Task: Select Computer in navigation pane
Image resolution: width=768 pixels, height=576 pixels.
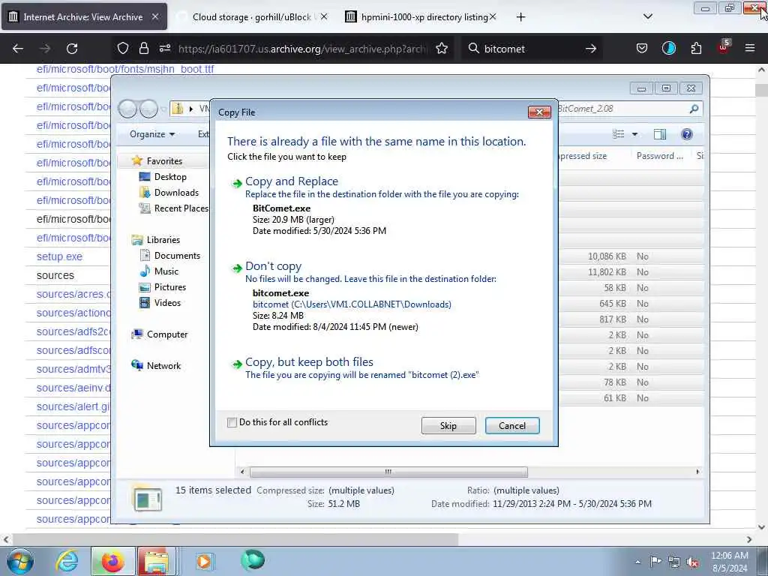Action: (167, 334)
